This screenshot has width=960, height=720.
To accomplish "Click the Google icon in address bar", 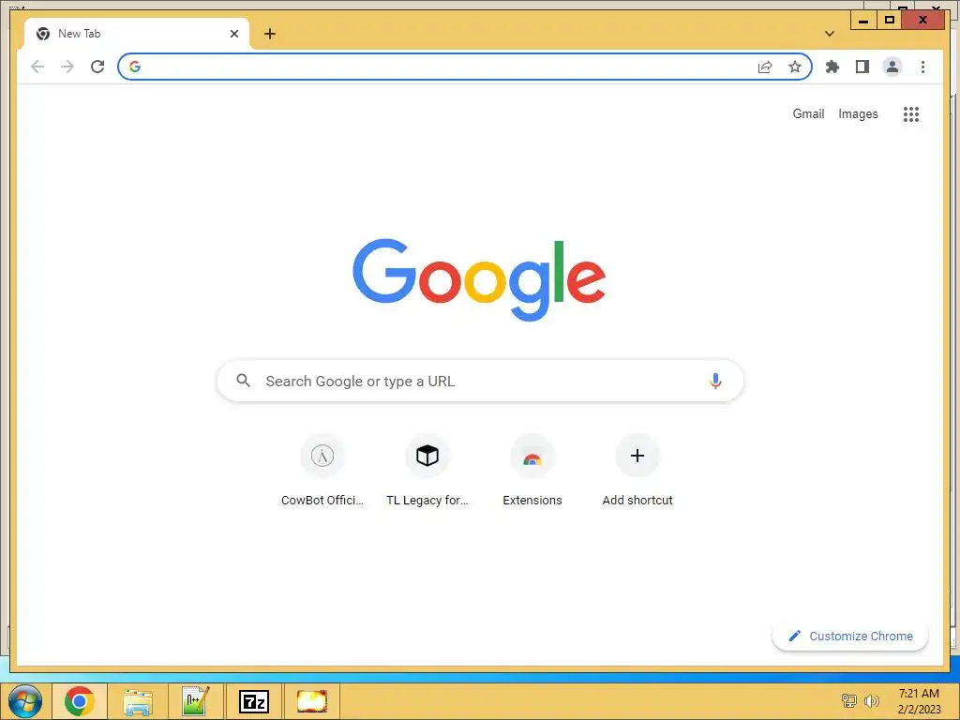I will [x=135, y=67].
